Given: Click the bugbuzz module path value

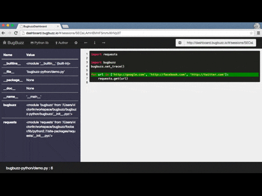Looking at the screenshot, I should click(x=51, y=109).
